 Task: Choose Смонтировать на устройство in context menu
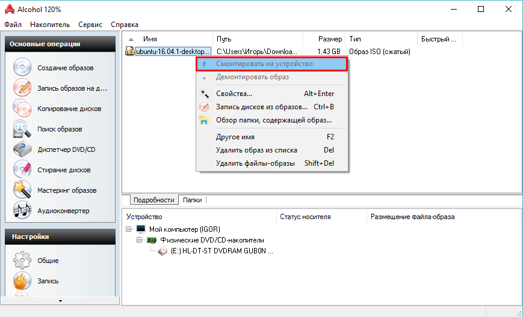coord(272,64)
